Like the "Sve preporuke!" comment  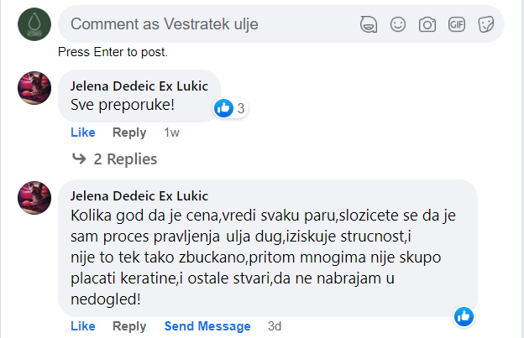click(x=82, y=133)
